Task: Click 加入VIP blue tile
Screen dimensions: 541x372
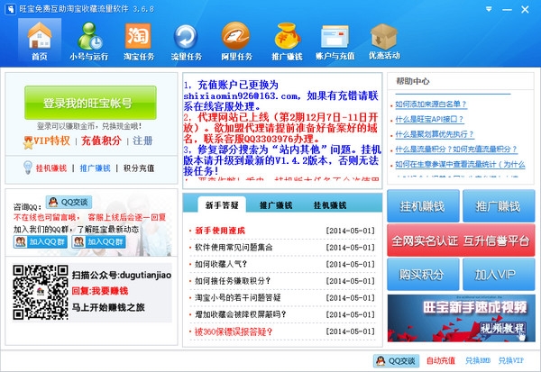Action: tap(499, 274)
